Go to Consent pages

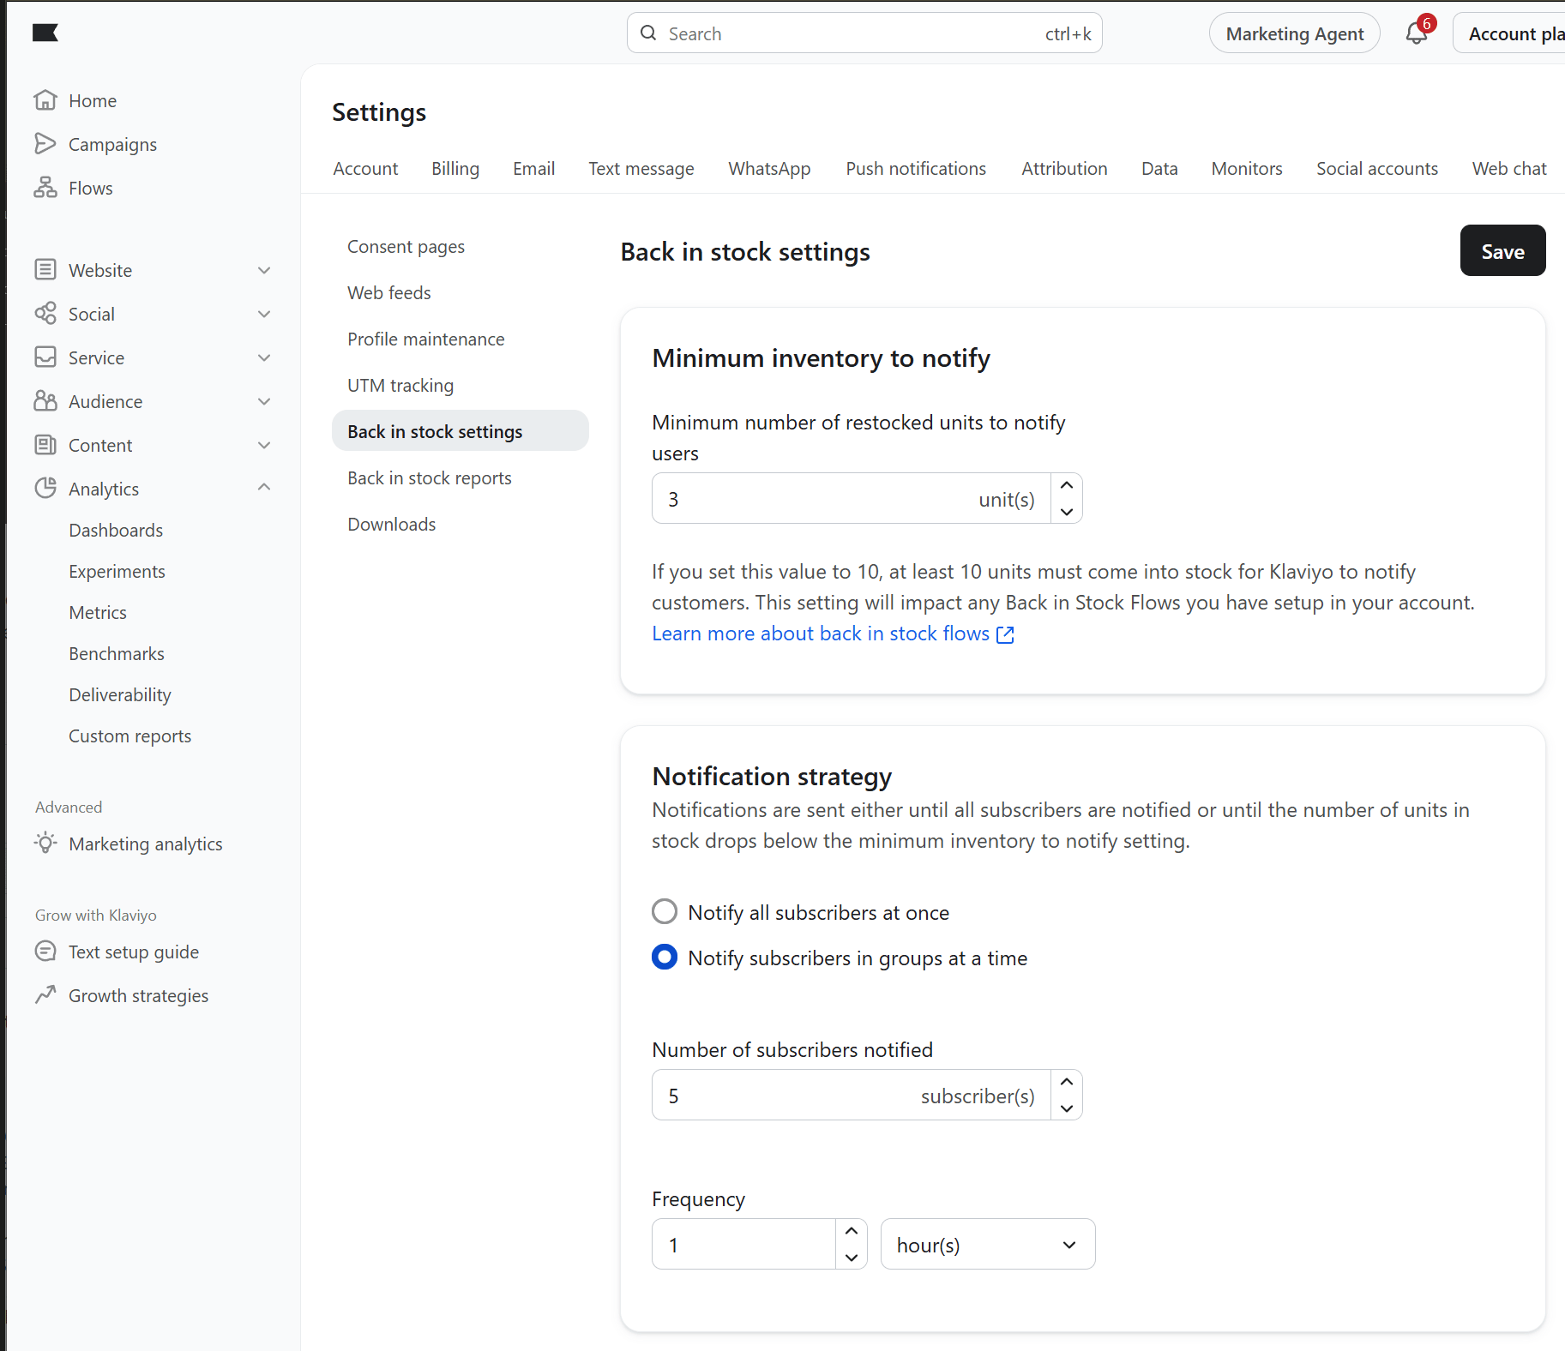click(x=406, y=247)
